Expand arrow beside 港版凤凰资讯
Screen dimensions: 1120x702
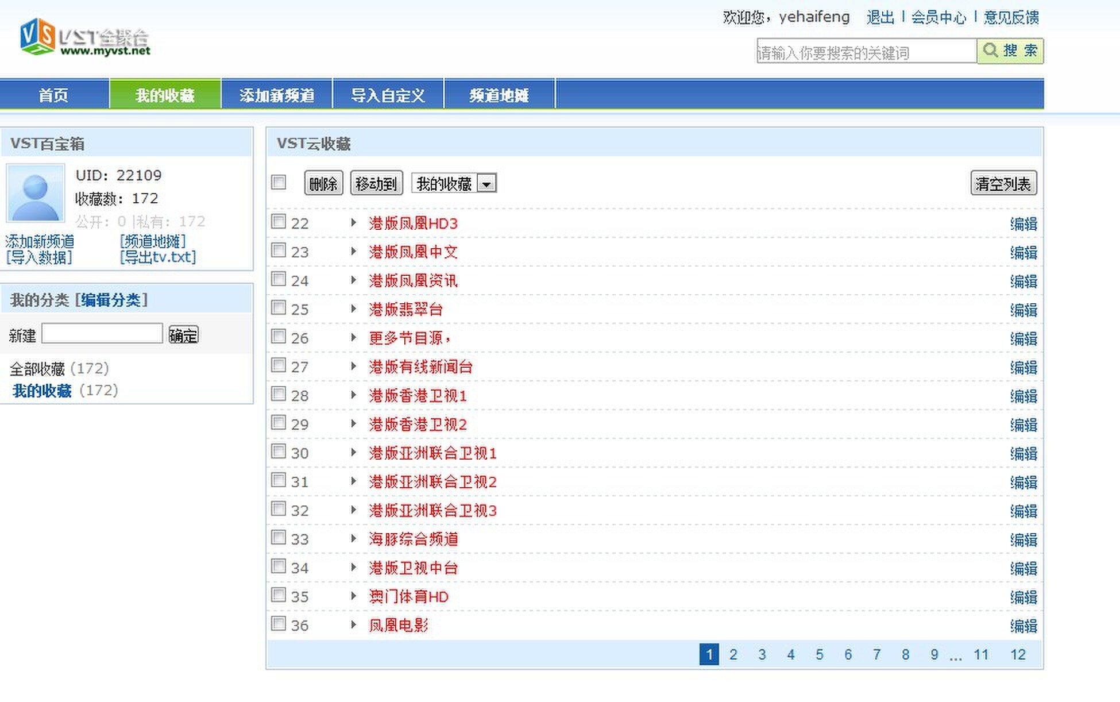(x=354, y=280)
